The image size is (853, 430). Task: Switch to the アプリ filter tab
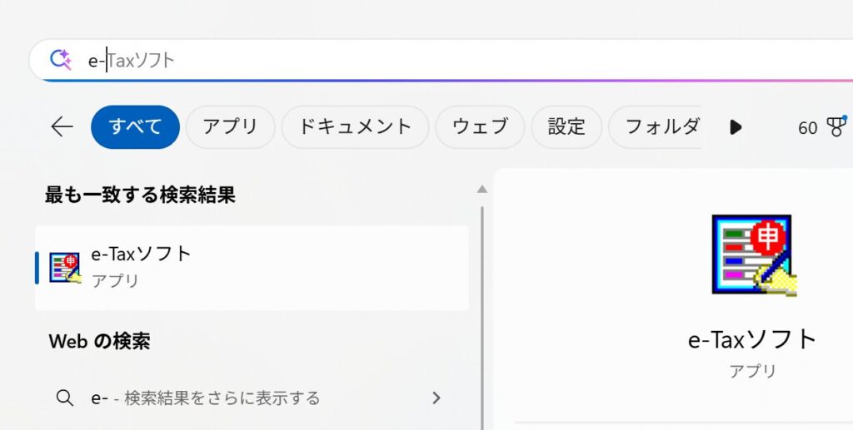[230, 126]
